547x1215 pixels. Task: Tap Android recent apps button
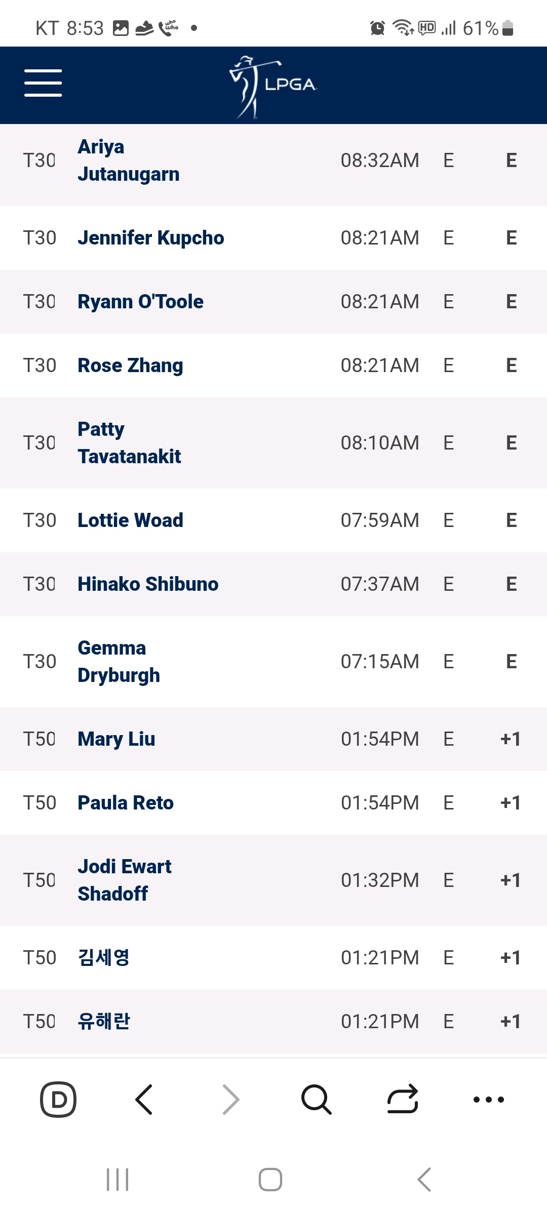pyautogui.click(x=118, y=1180)
